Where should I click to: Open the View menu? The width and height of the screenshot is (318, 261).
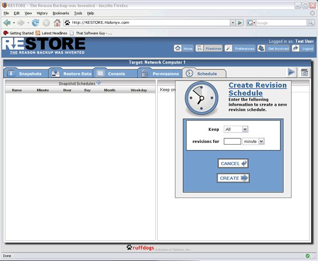[x=28, y=13]
